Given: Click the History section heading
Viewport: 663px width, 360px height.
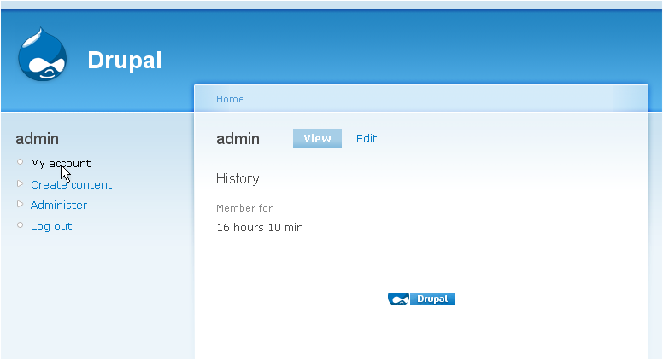Looking at the screenshot, I should [x=238, y=178].
